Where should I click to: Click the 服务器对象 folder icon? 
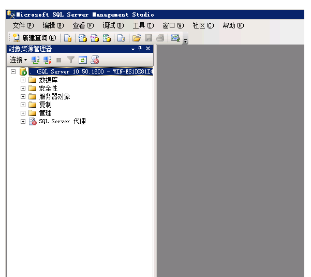click(x=32, y=96)
